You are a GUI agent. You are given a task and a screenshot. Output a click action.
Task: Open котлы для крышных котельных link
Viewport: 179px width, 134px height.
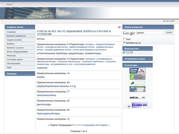(x=90, y=50)
